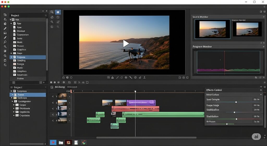Screen dimensions: 267x146
Task: Click the small square icon beside Project title
Action: 46,15
